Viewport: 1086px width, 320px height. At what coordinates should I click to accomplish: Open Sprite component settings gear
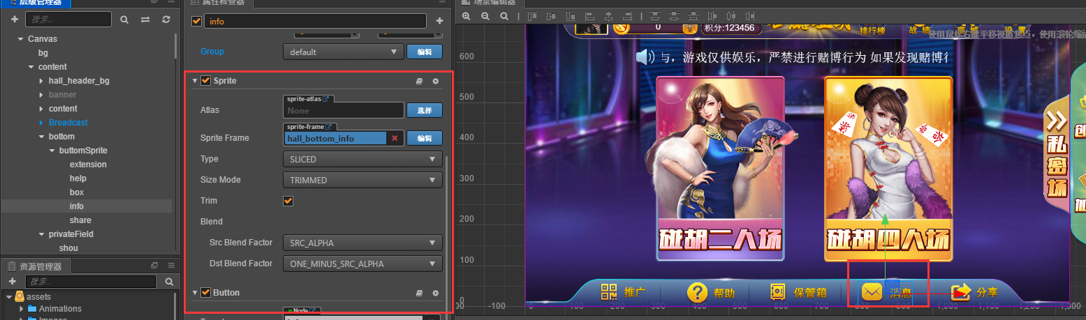click(436, 81)
